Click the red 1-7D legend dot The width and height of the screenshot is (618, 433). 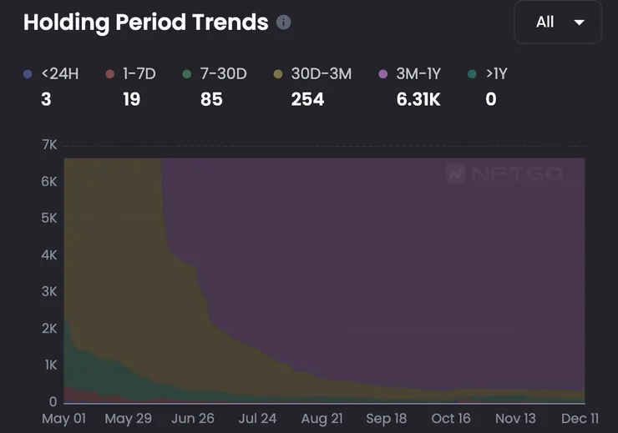coord(110,74)
